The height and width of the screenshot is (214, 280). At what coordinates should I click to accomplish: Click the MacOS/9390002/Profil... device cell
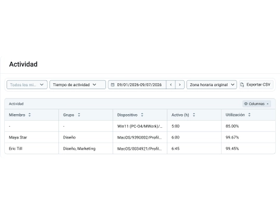point(140,137)
